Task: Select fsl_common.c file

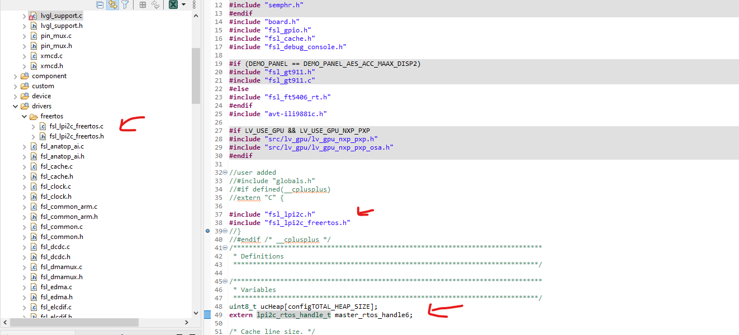Action: click(x=61, y=227)
